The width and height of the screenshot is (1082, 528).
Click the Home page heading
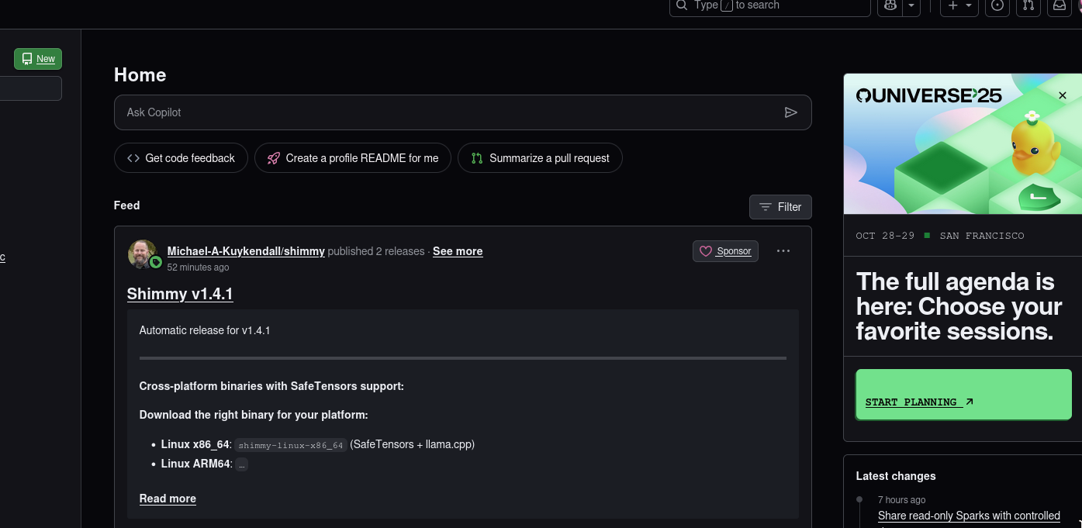(x=140, y=75)
